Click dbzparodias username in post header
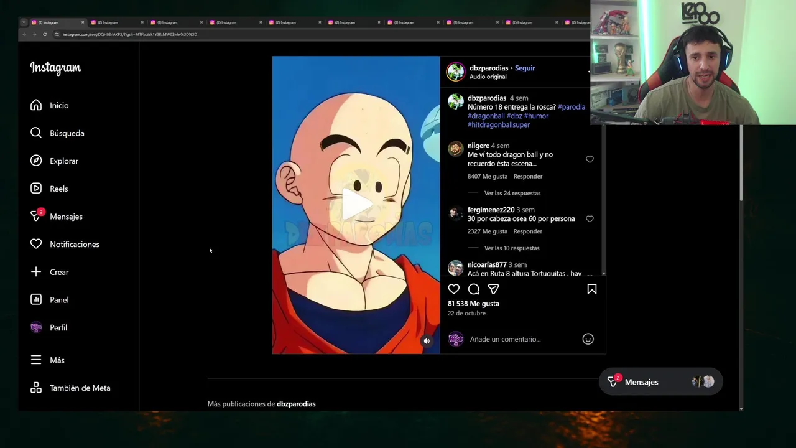Image resolution: width=796 pixels, height=448 pixels. point(489,68)
